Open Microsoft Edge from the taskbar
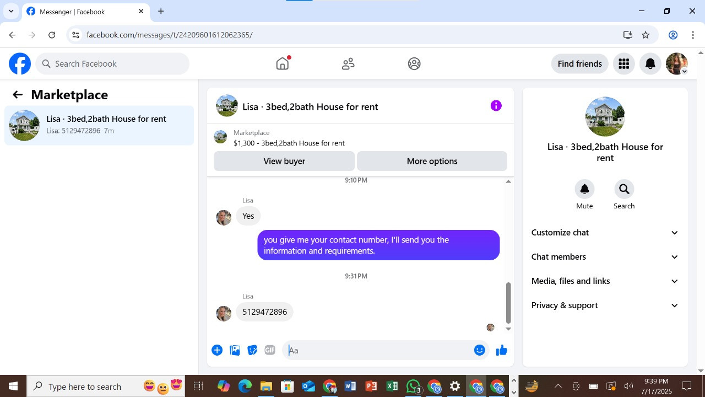The width and height of the screenshot is (705, 397). pos(245,387)
